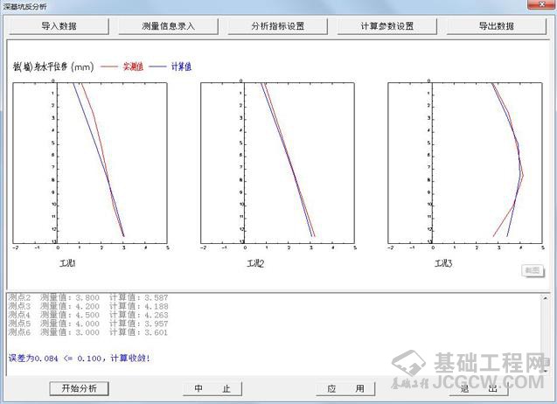Open 测量信息录入 measurement info entry
The image size is (557, 404).
tap(168, 26)
